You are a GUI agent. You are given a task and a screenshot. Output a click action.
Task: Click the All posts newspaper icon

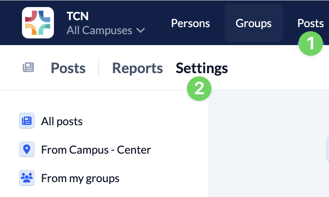click(27, 121)
